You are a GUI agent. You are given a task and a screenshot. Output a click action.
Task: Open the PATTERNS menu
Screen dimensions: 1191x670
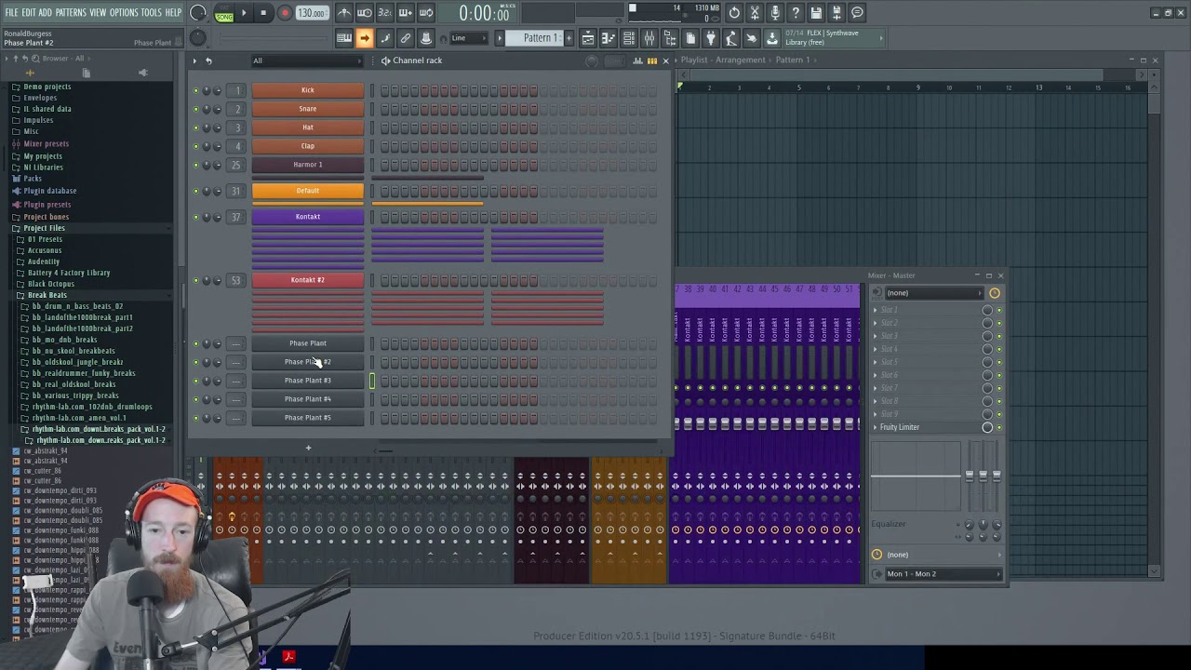pyautogui.click(x=71, y=13)
